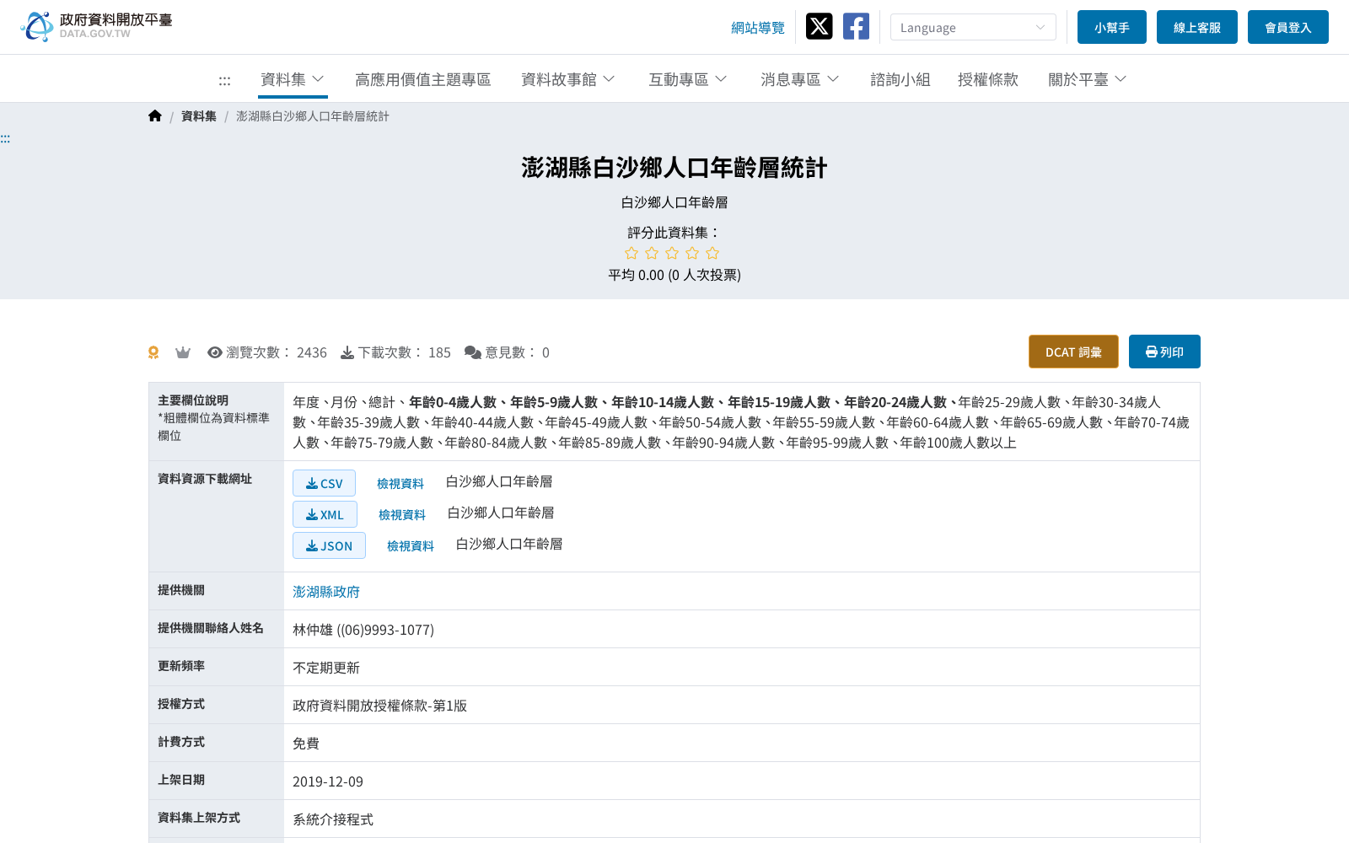Click the data.gov.tw site logo
The height and width of the screenshot is (843, 1349).
tap(96, 26)
